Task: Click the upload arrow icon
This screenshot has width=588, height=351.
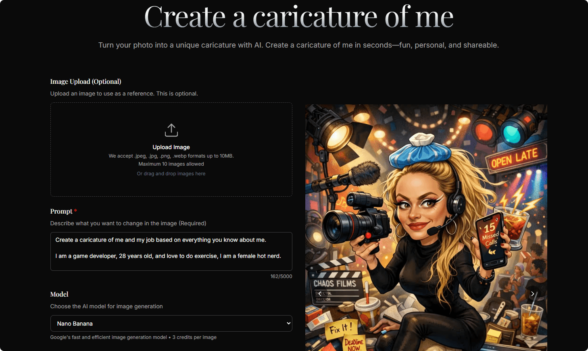Action: [171, 130]
